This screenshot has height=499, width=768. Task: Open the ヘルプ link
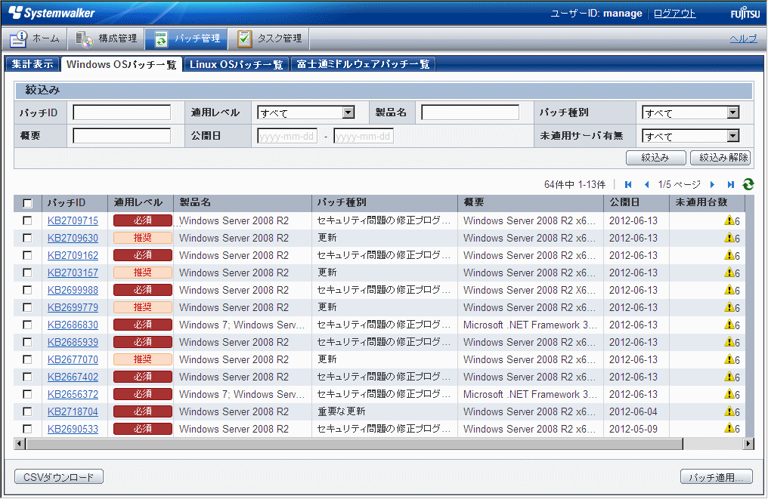pyautogui.click(x=744, y=39)
